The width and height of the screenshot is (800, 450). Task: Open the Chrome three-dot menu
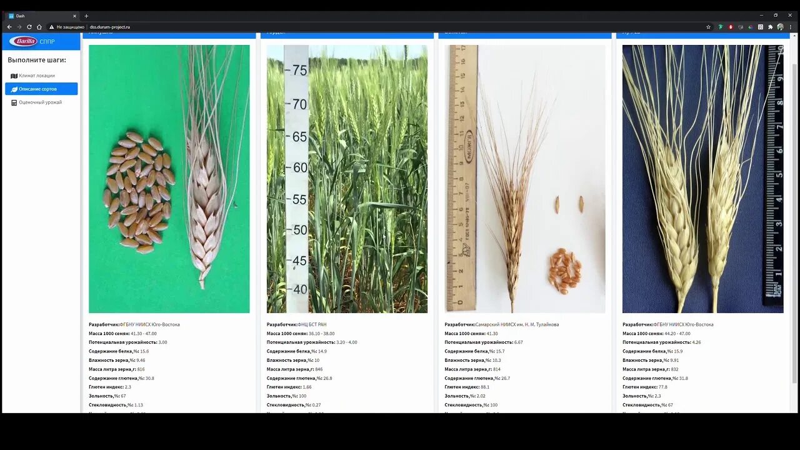pyautogui.click(x=791, y=27)
